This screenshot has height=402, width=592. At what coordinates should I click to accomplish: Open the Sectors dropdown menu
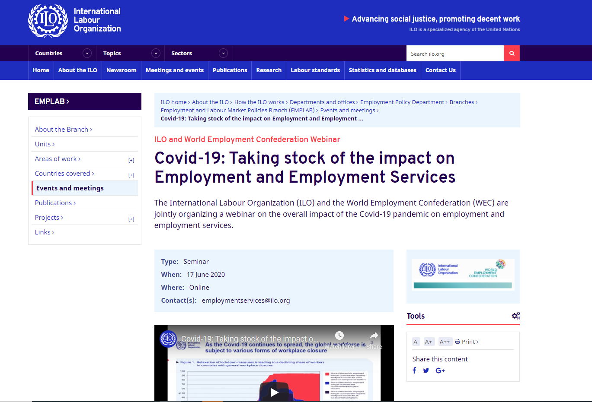(223, 54)
